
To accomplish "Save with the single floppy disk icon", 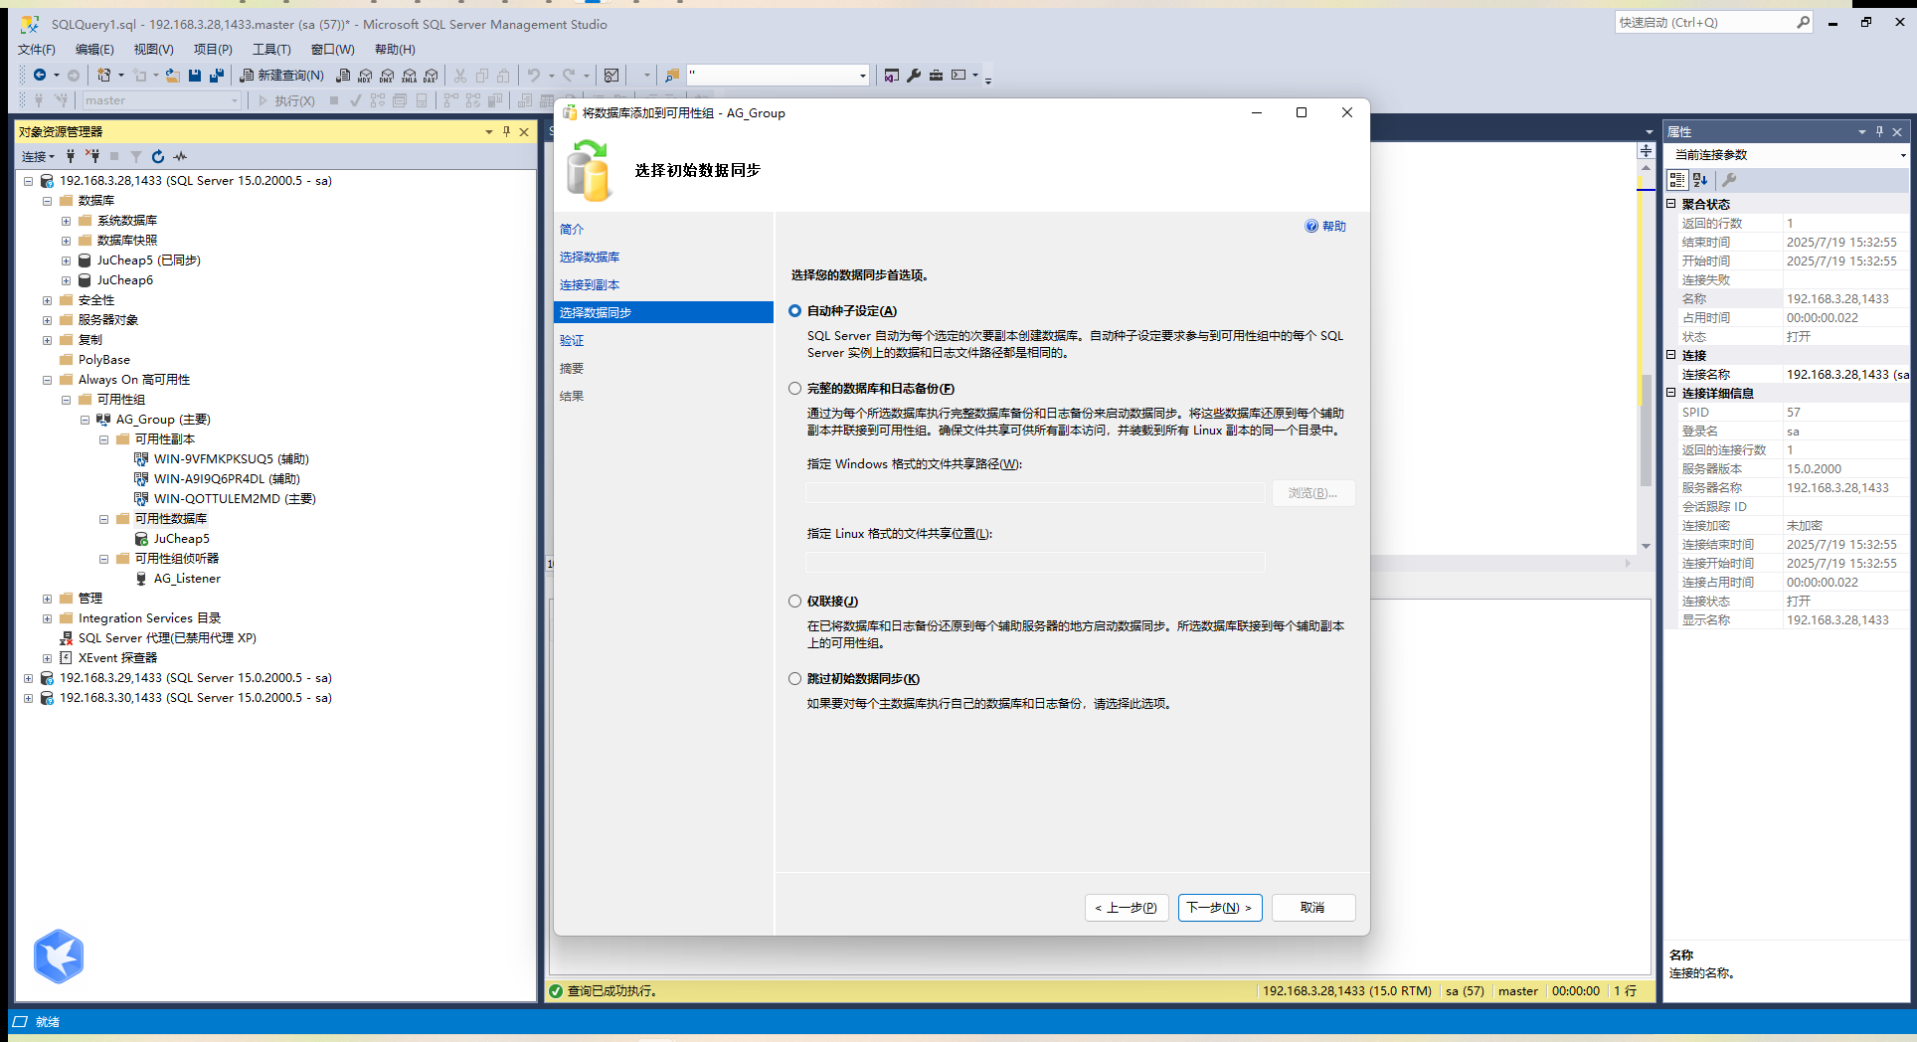I will point(195,75).
